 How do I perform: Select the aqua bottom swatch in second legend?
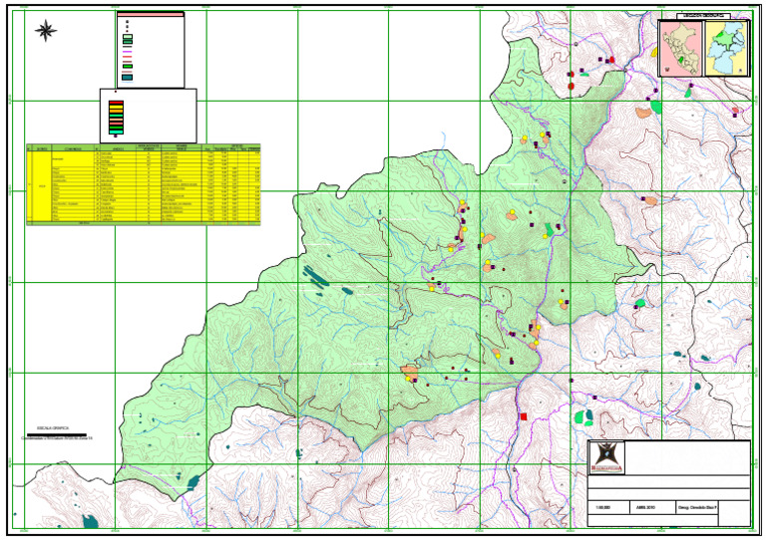tap(117, 133)
